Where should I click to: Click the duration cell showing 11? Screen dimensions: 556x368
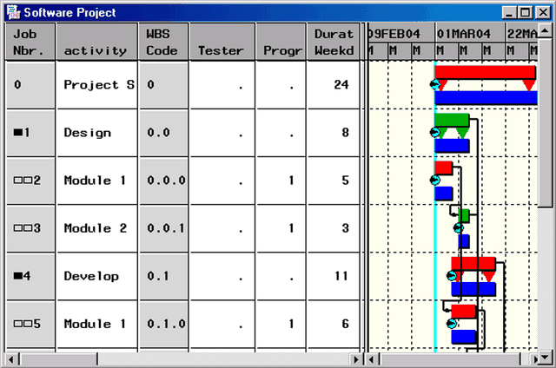point(334,276)
